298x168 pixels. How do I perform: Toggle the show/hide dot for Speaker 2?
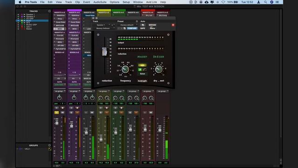(18, 17)
